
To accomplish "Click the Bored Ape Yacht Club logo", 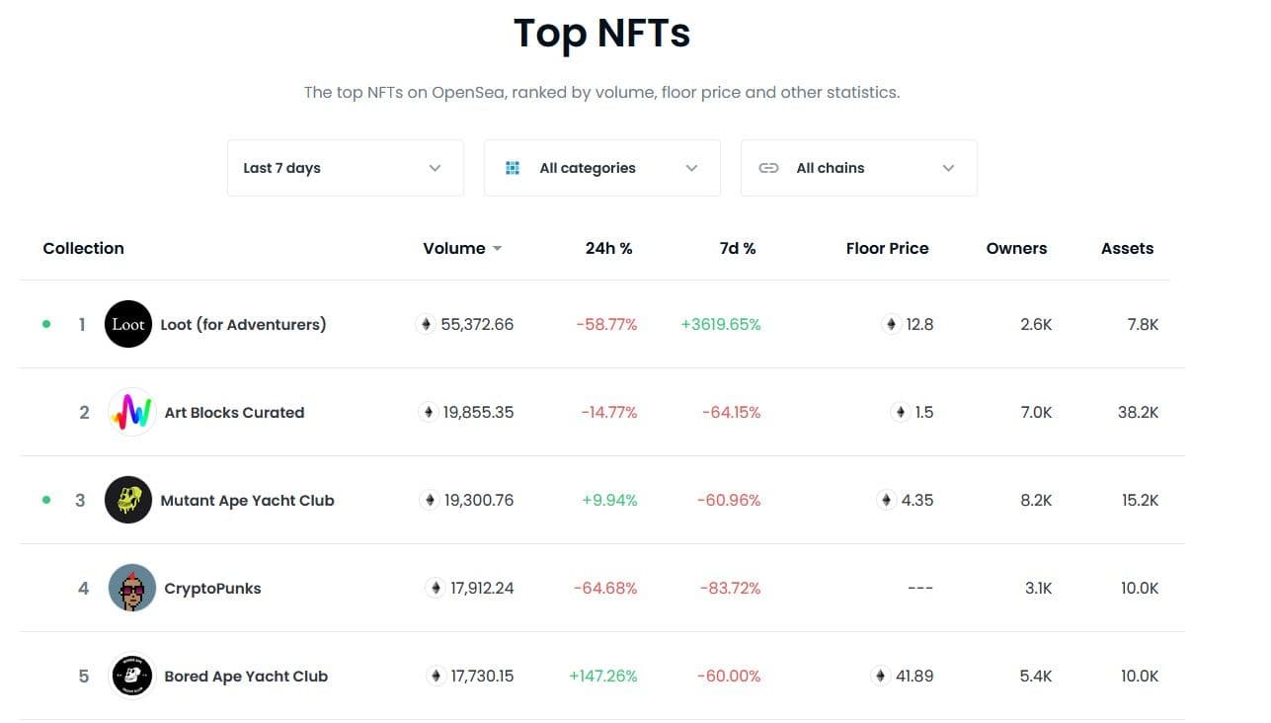I will tap(131, 676).
